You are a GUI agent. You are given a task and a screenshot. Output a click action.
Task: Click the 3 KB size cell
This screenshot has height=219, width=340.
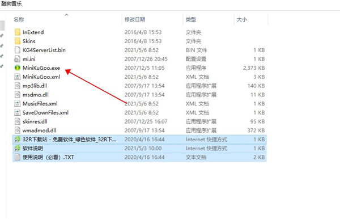coord(259,77)
